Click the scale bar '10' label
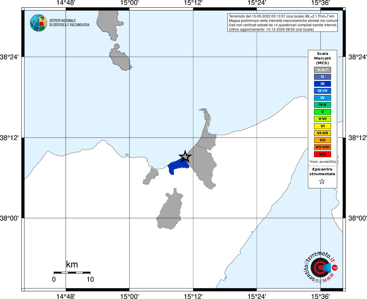Screen dimensions: 367x299 click(x=90, y=279)
